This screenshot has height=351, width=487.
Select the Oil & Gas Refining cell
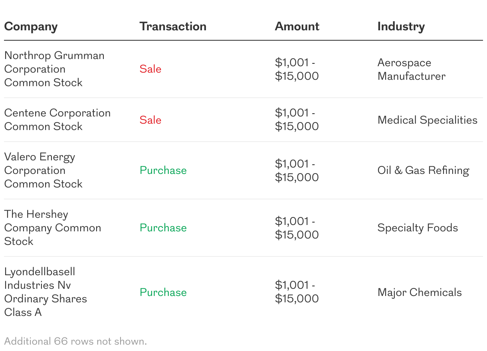click(x=423, y=170)
